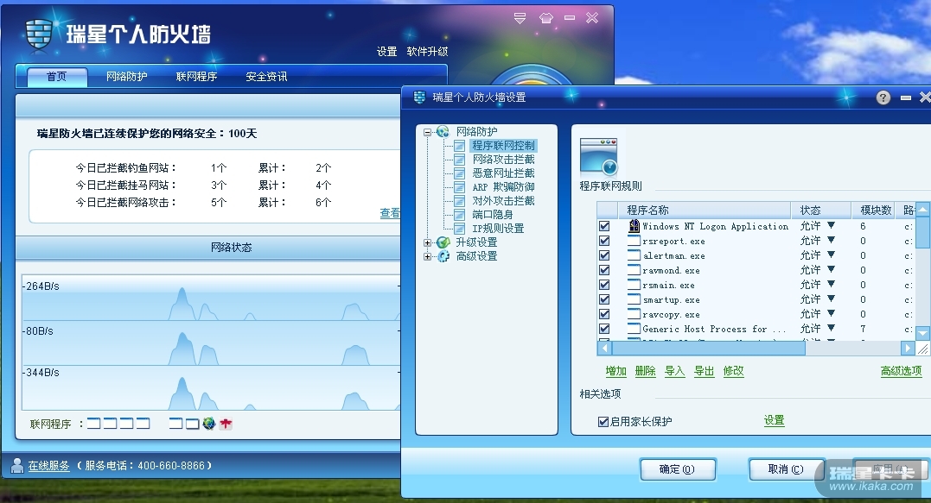
Task: Switch to the 网络防护 tab
Action: [126, 77]
